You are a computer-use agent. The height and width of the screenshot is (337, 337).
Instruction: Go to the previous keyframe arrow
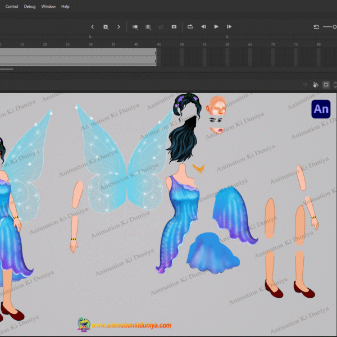(x=93, y=27)
